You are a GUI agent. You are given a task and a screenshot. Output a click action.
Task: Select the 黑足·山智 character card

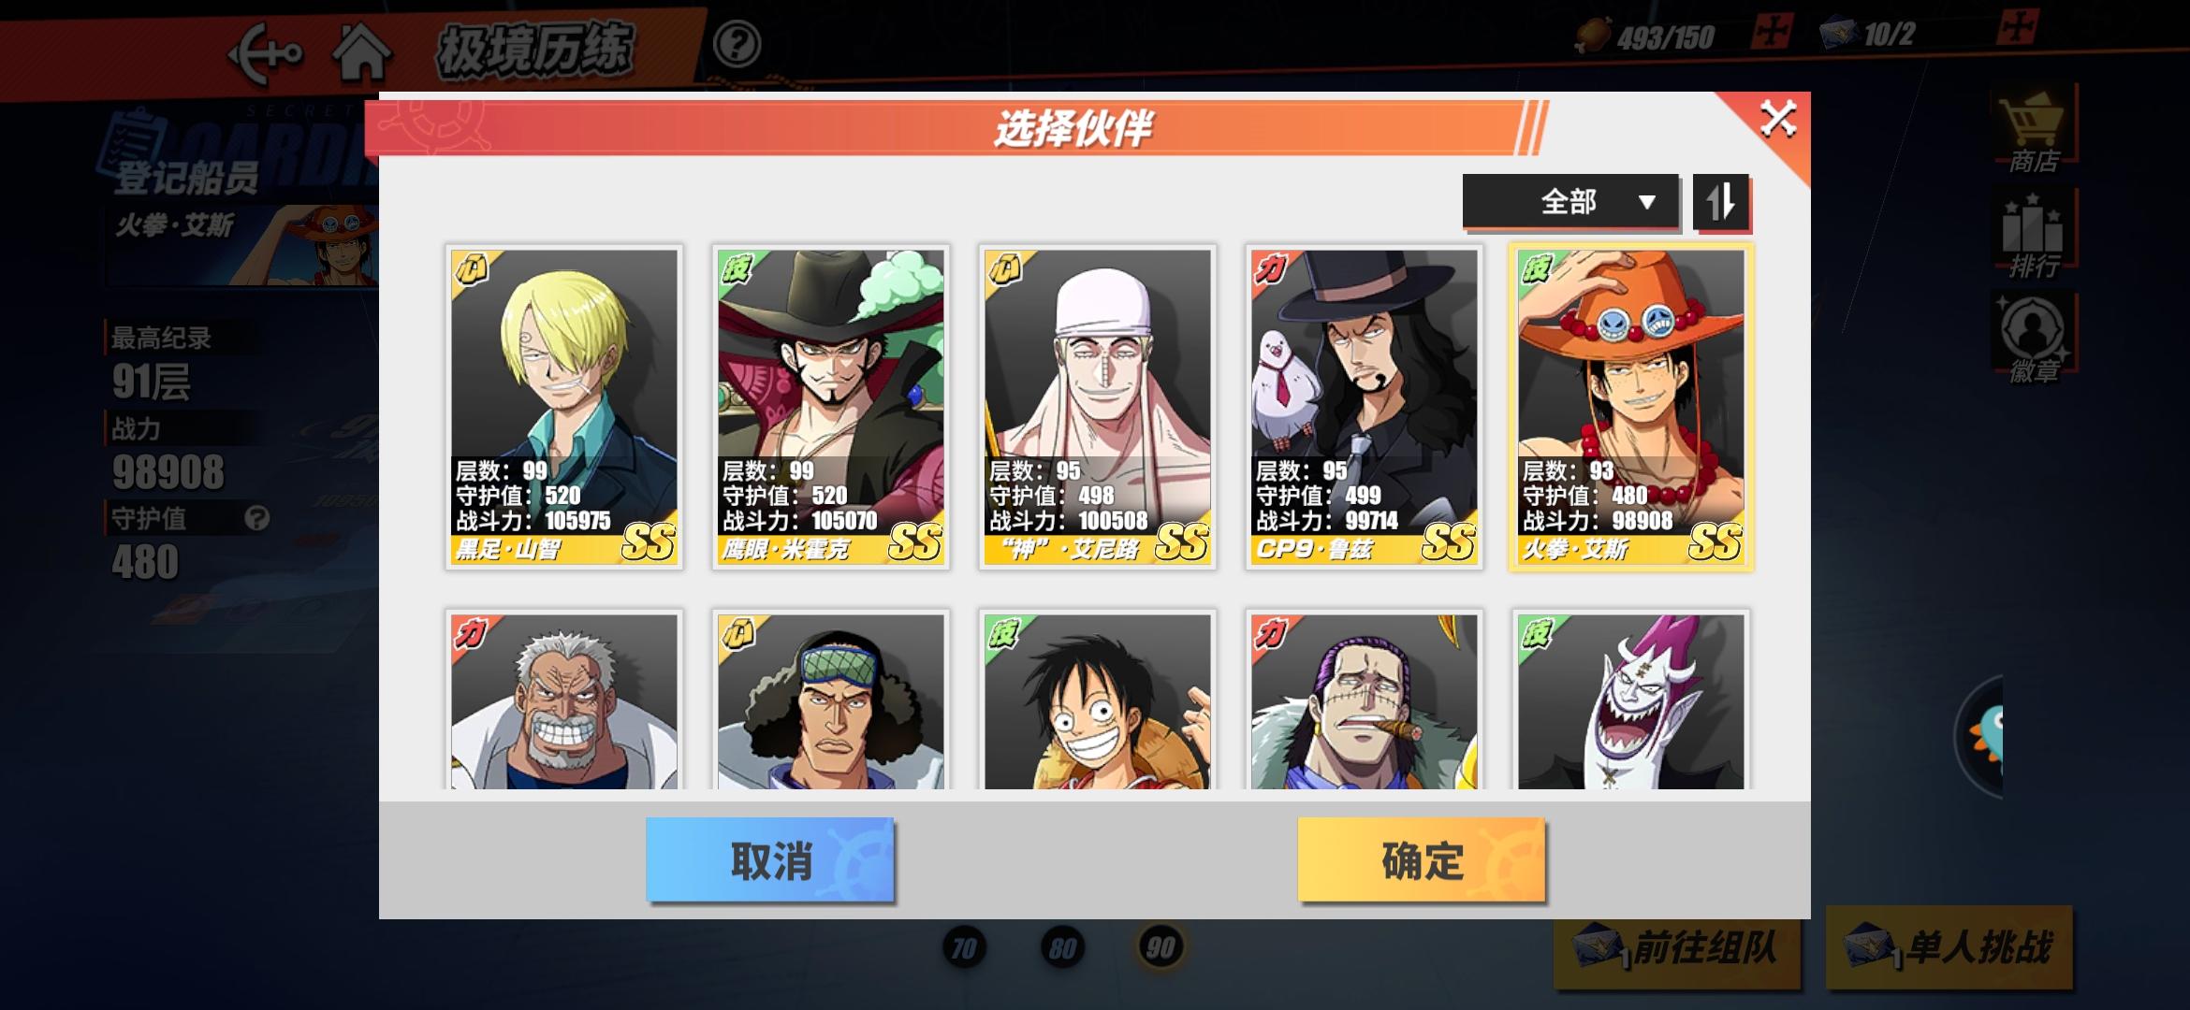(563, 407)
